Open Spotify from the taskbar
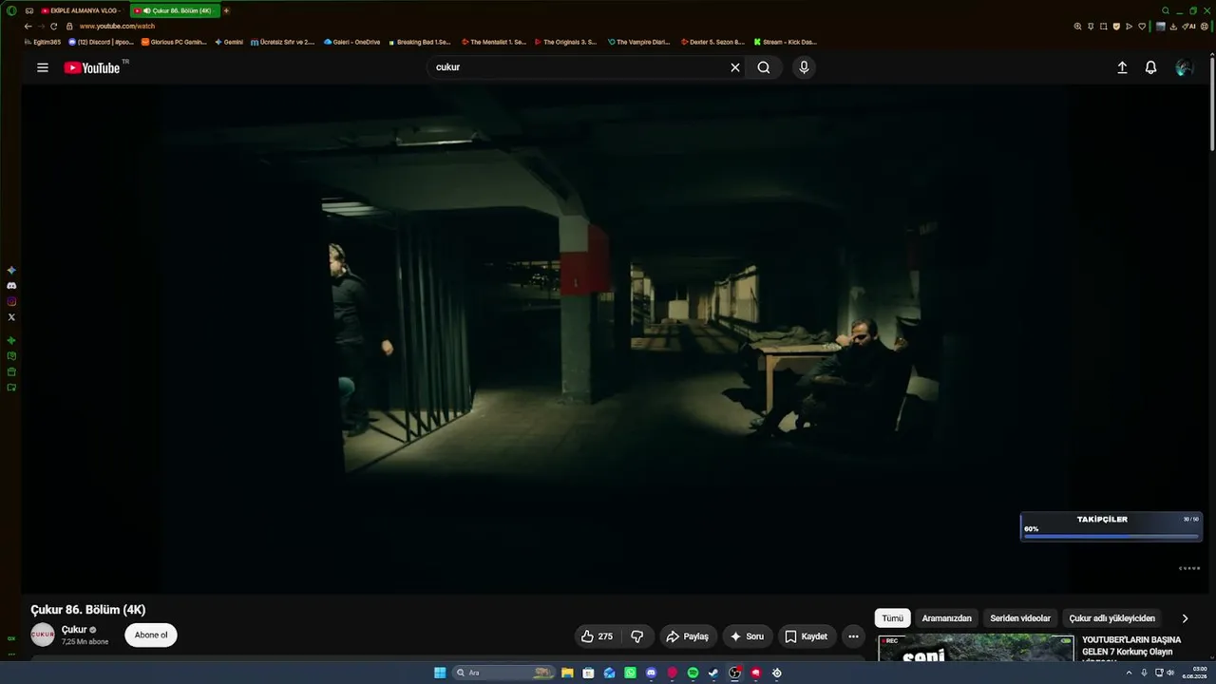Viewport: 1216px width, 684px height. [x=693, y=673]
